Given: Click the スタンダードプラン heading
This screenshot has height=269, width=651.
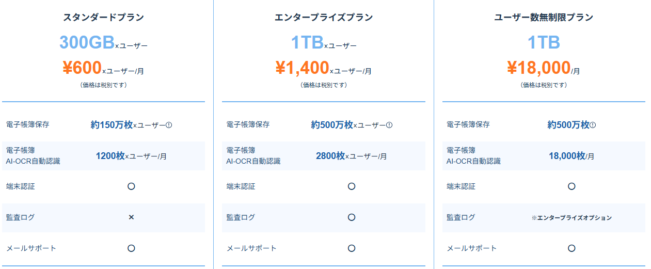Looking at the screenshot, I should coord(103,18).
